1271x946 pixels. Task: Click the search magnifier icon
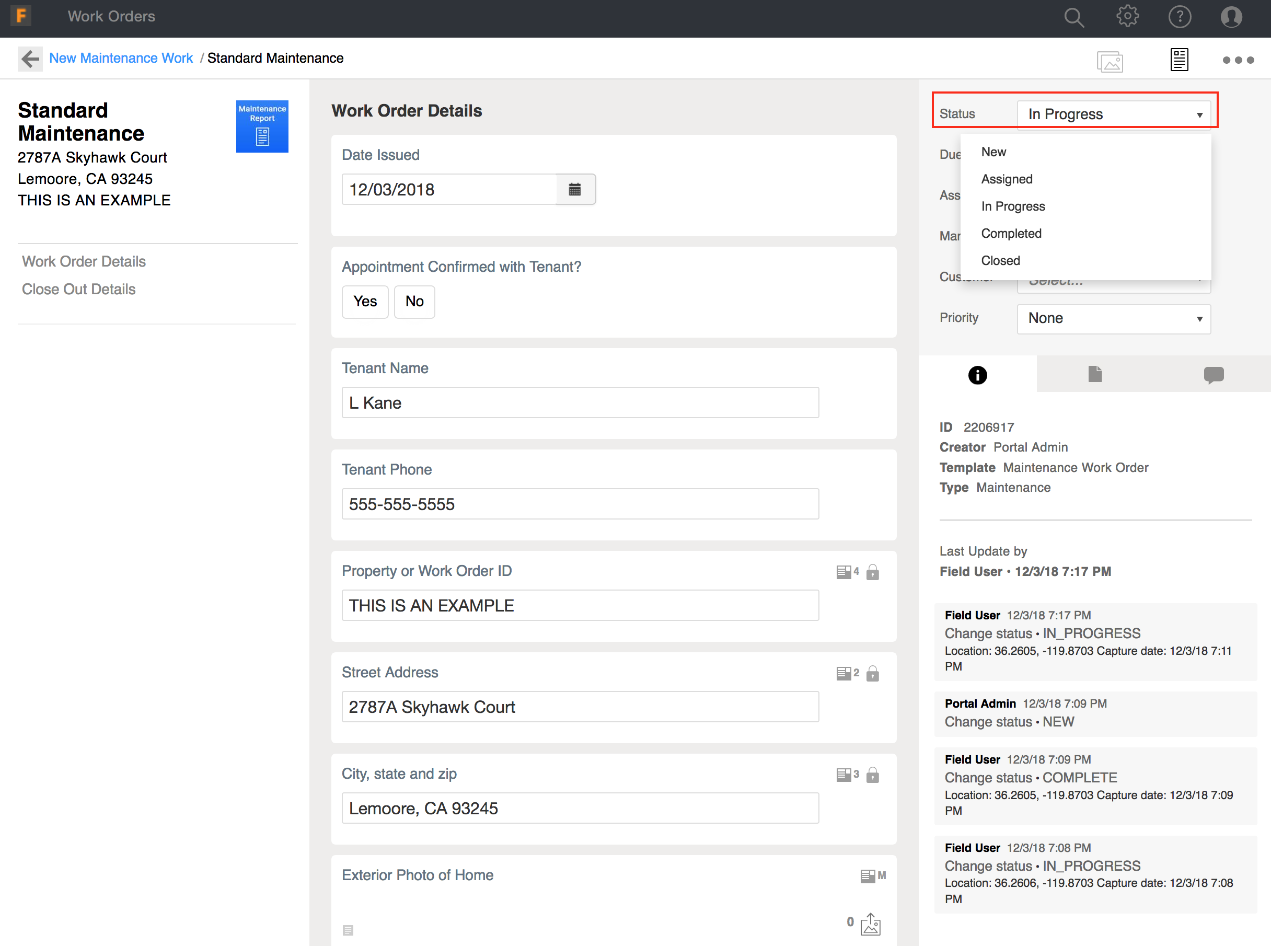point(1073,17)
